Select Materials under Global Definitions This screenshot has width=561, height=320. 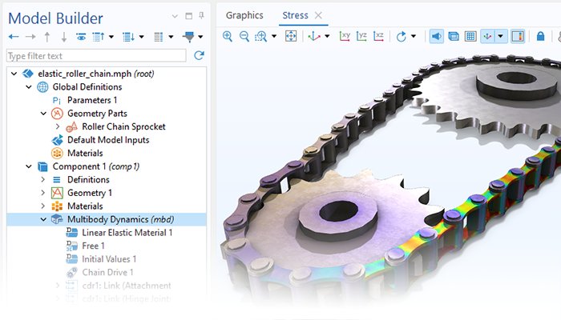pyautogui.click(x=85, y=153)
